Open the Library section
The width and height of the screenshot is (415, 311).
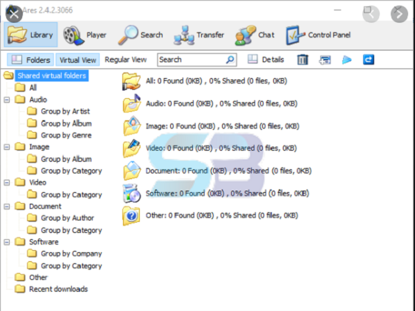point(30,35)
